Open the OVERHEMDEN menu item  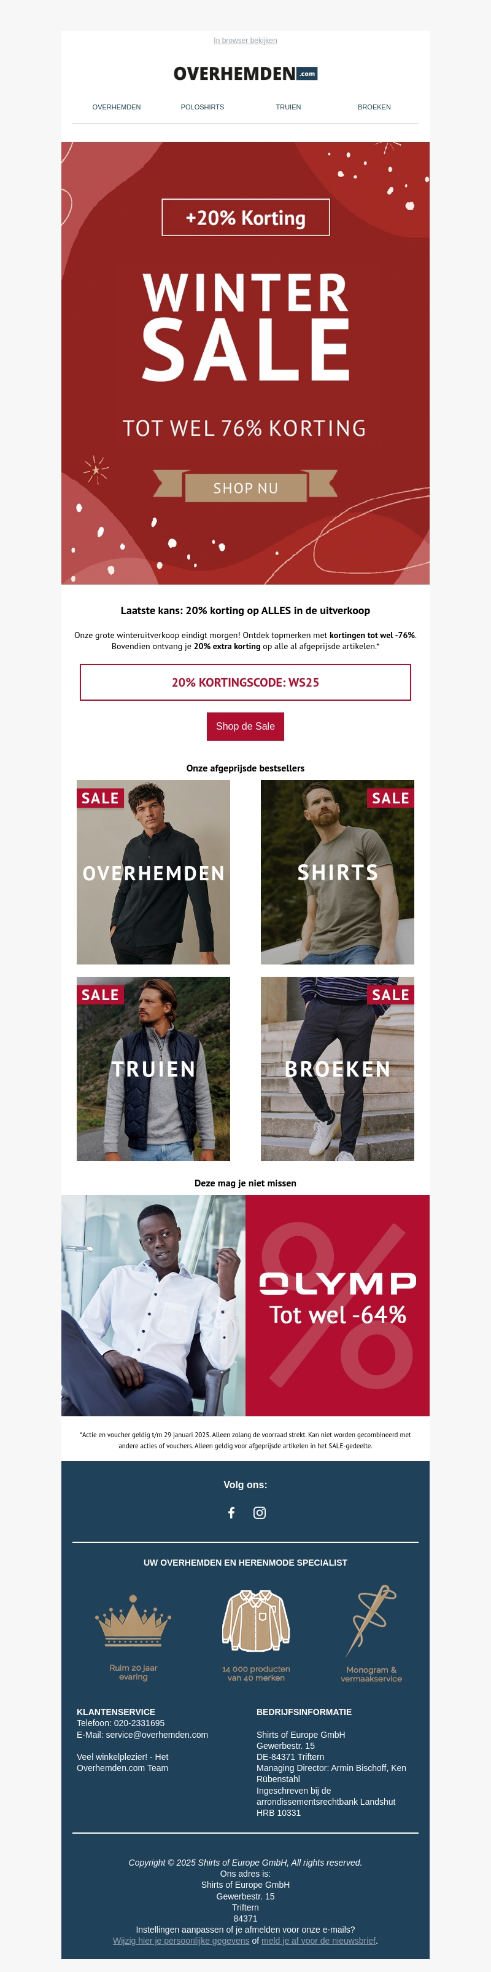[116, 107]
